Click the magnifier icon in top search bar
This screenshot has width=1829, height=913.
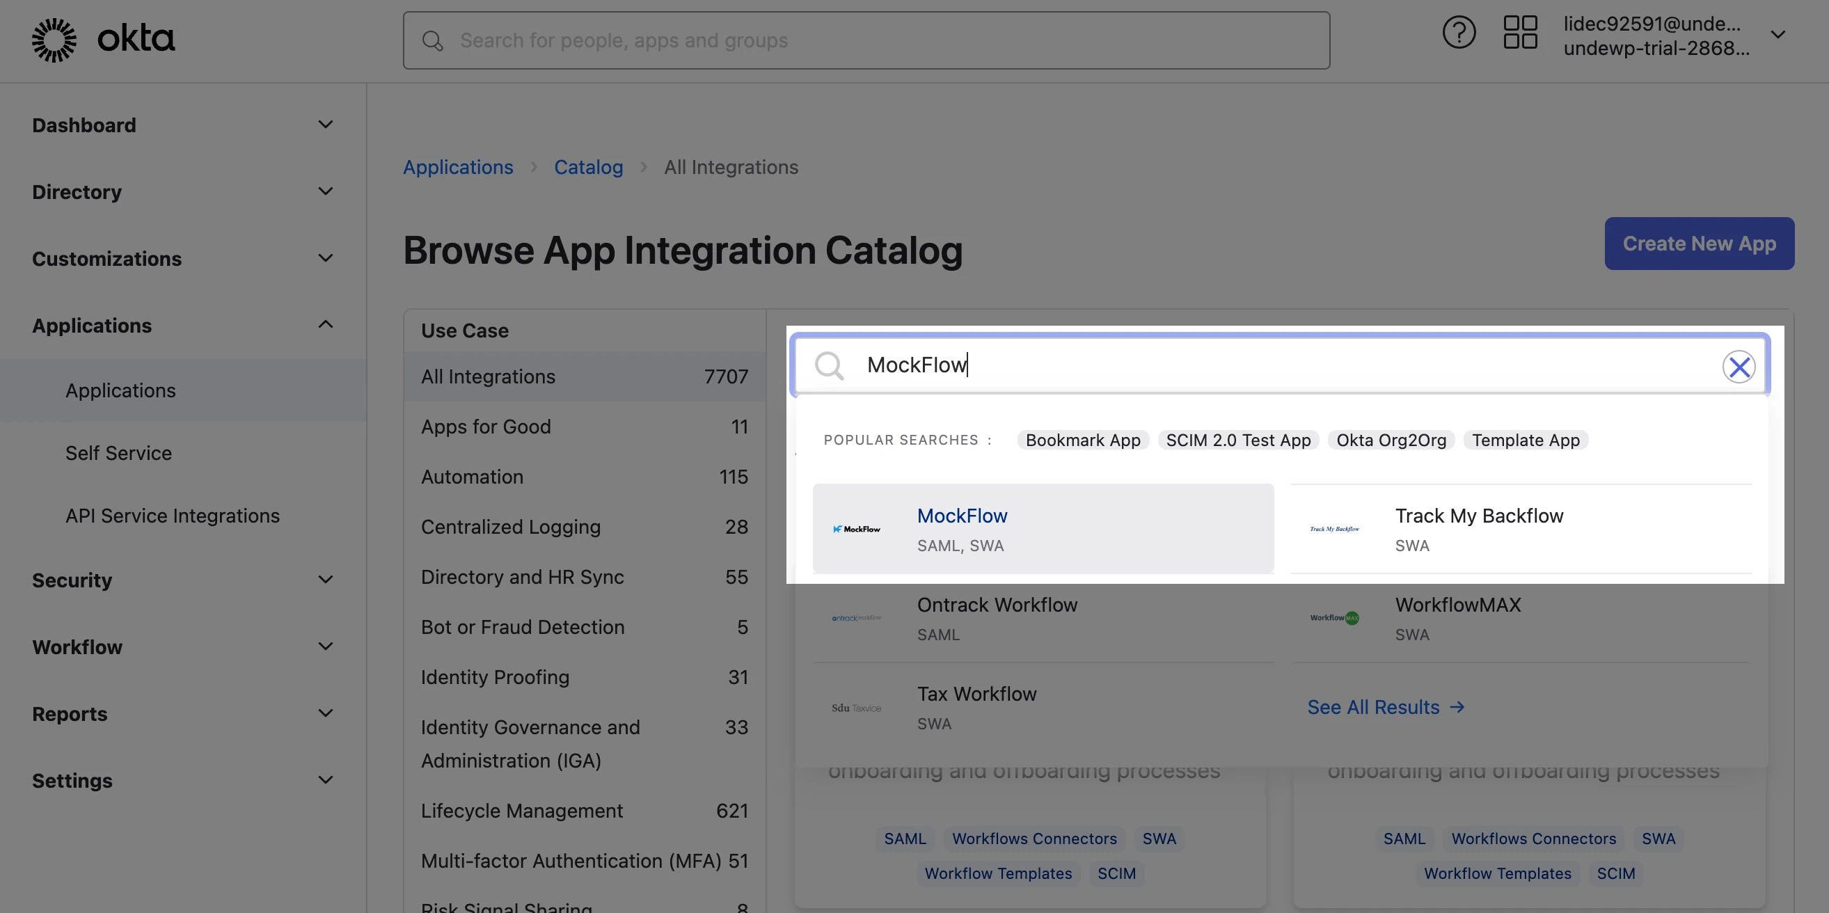tap(432, 40)
